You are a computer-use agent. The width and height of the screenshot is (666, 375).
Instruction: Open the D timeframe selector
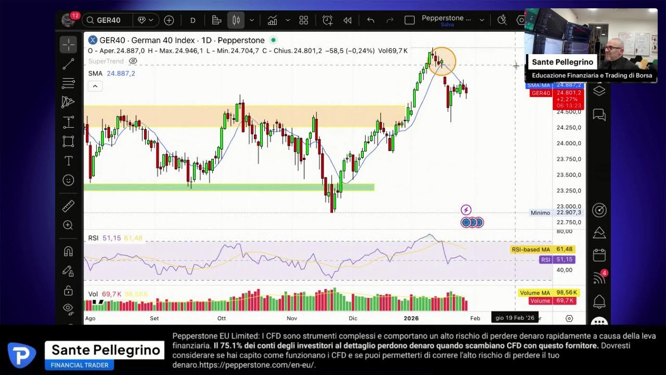(x=193, y=20)
